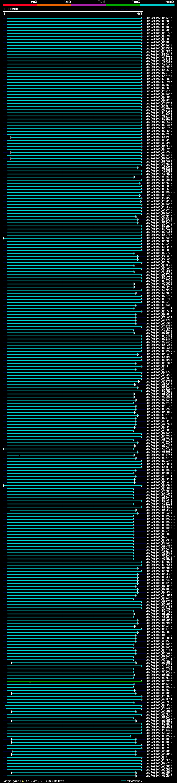Select hit label UniRef100_B9W733
Viewport: 177px width, 783px height.
(x=159, y=764)
